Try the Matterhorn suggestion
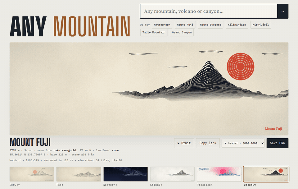Screen dimensions: 298x189 click(x=162, y=25)
